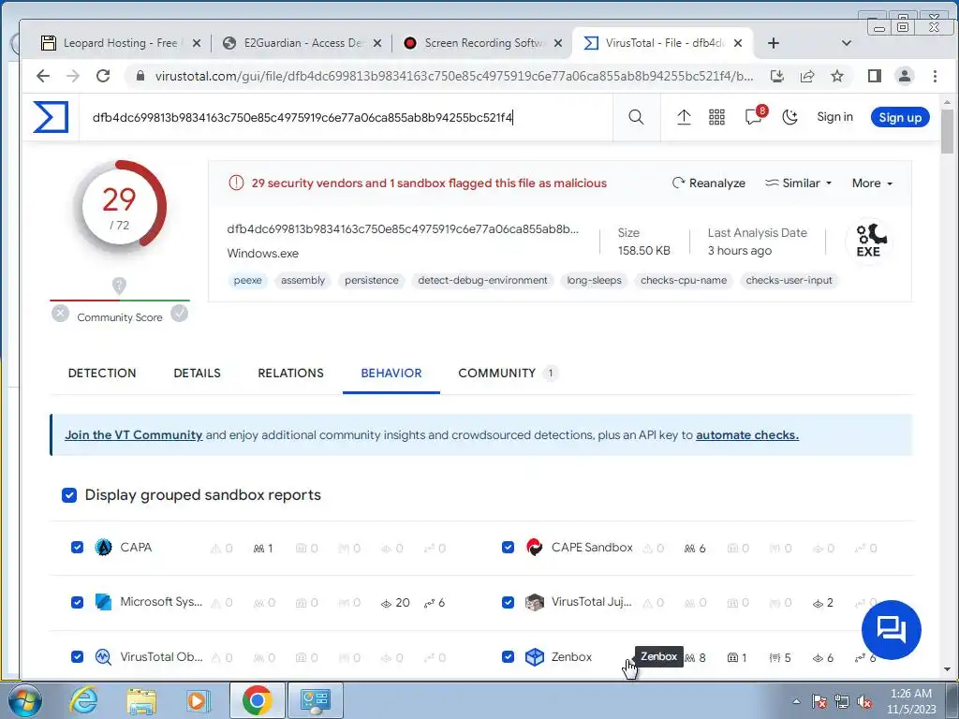The width and height of the screenshot is (959, 719).
Task: Click the browser back arrow
Action: pyautogui.click(x=43, y=76)
